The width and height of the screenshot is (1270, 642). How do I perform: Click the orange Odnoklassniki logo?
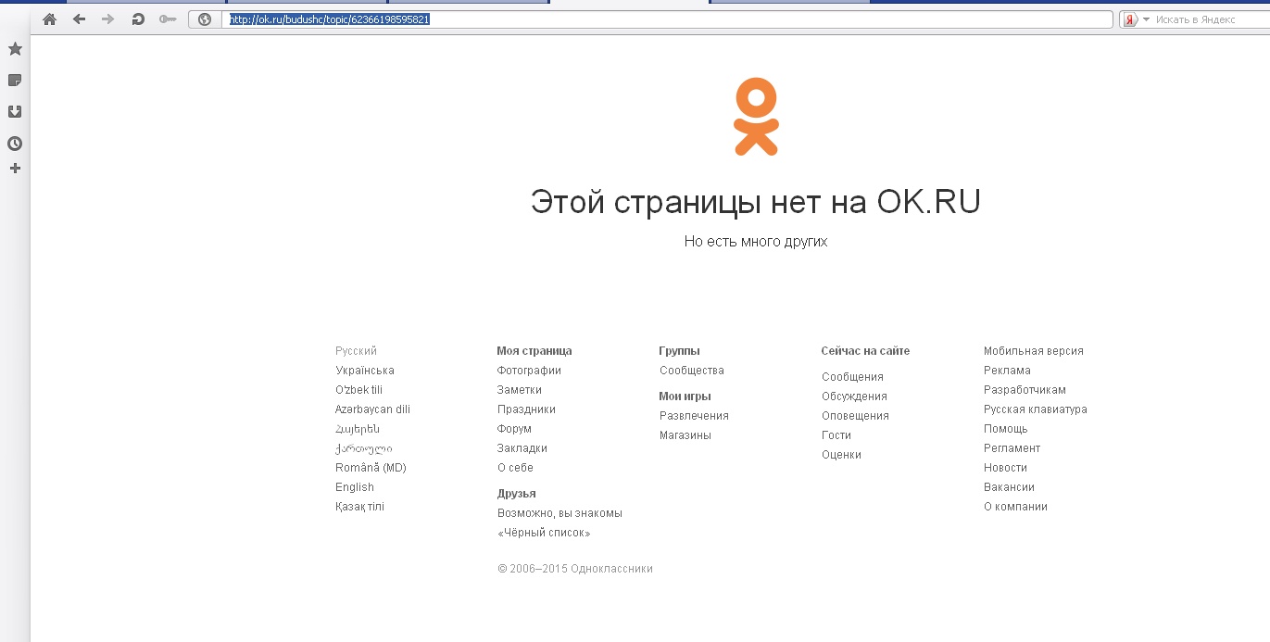pos(756,117)
